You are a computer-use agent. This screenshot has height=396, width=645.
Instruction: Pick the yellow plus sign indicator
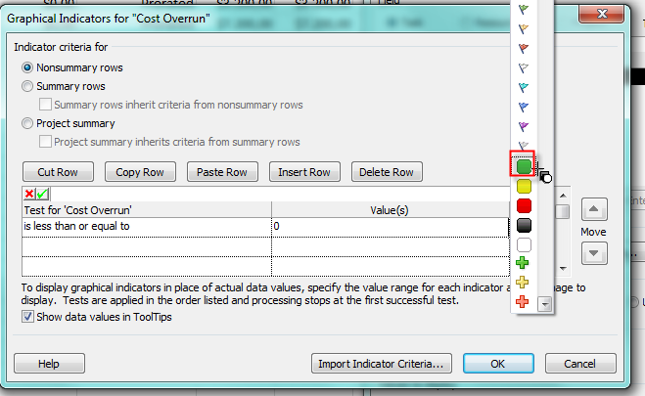[x=524, y=283]
